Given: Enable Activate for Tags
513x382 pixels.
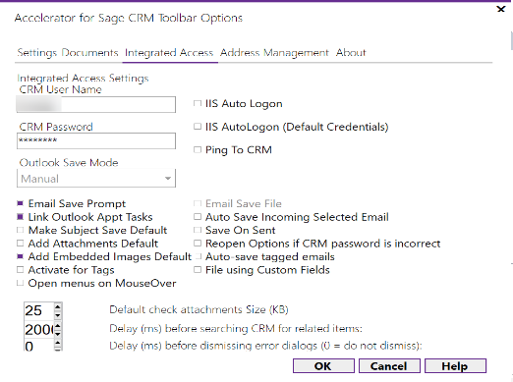Looking at the screenshot, I should pos(20,270).
